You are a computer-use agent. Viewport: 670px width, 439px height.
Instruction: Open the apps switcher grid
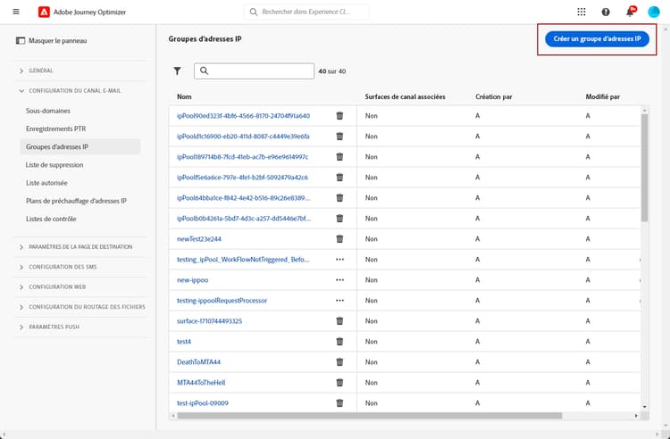pos(582,12)
